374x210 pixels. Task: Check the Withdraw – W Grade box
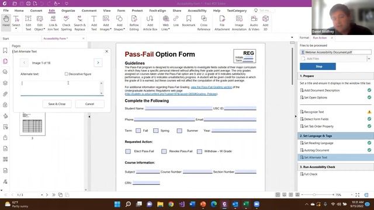199,151
